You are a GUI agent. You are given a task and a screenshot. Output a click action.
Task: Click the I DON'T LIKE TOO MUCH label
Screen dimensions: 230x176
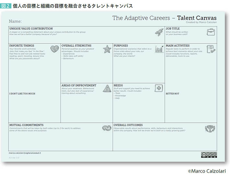(22, 94)
